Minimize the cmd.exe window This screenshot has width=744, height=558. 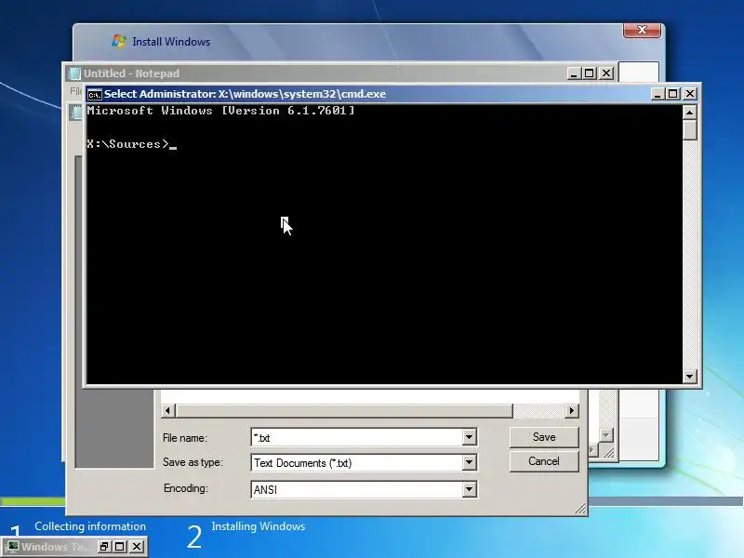658,94
